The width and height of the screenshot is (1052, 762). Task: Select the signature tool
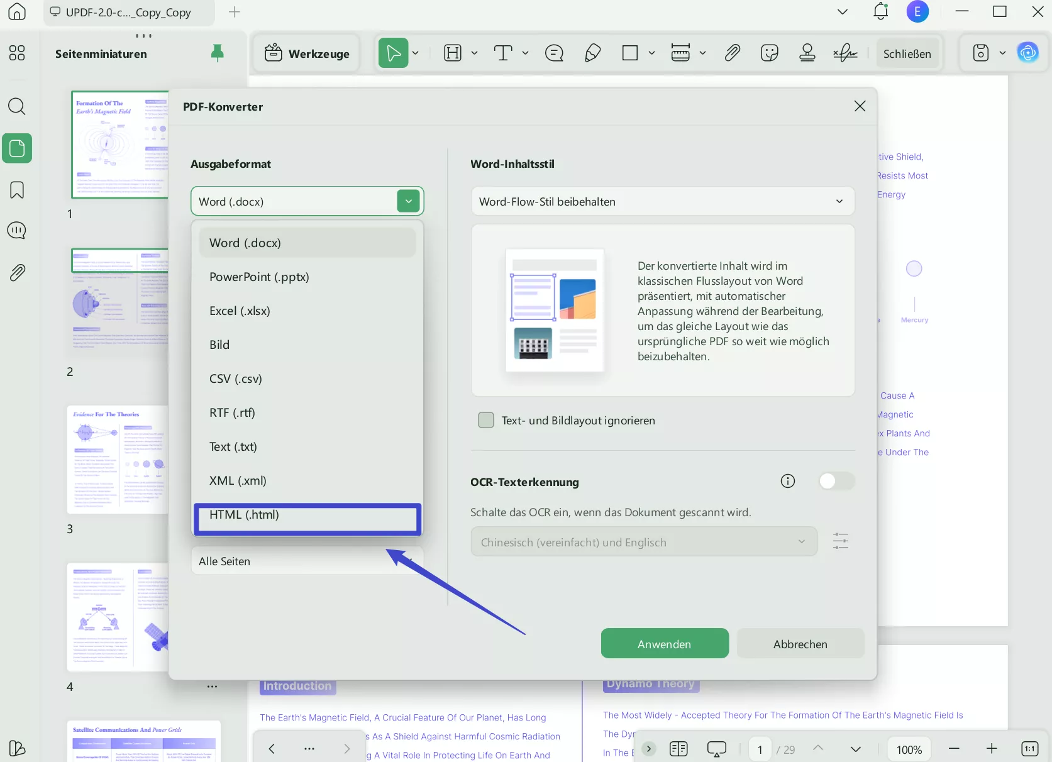(844, 53)
